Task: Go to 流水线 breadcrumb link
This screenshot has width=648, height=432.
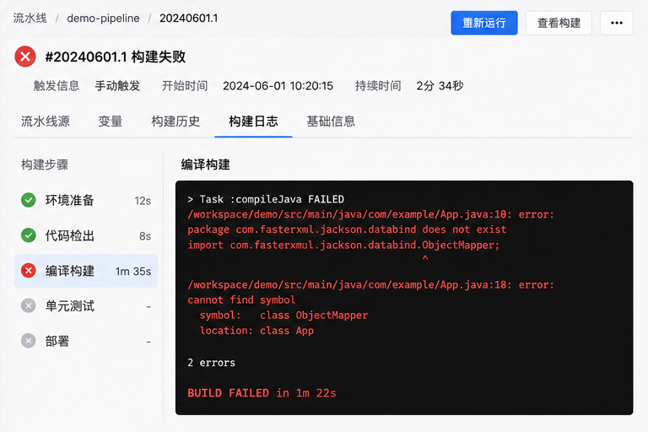Action: 30,19
